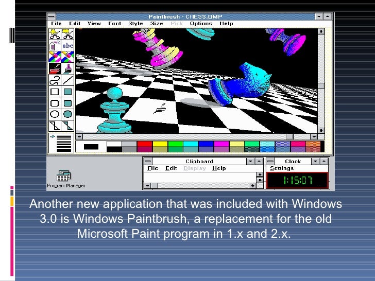Click Clipboard horizontal scrollbar right arrow

coord(252,186)
